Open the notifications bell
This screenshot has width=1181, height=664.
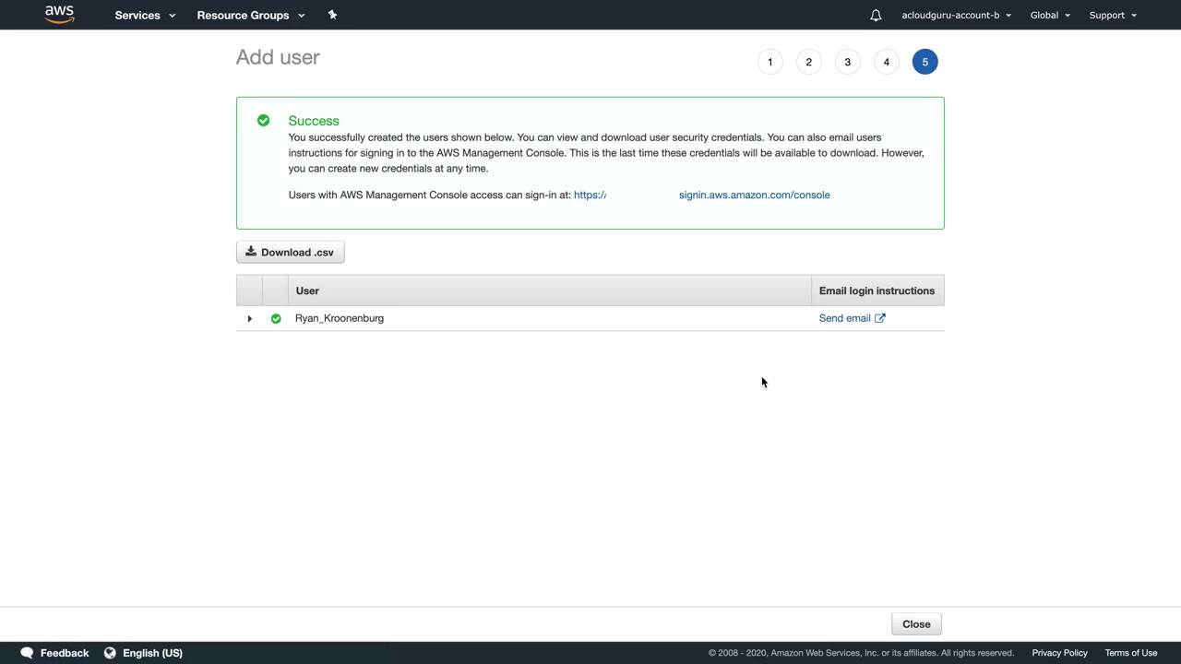point(876,15)
